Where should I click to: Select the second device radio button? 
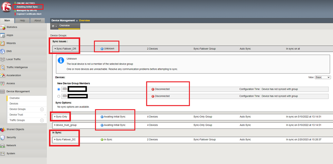click(x=59, y=96)
